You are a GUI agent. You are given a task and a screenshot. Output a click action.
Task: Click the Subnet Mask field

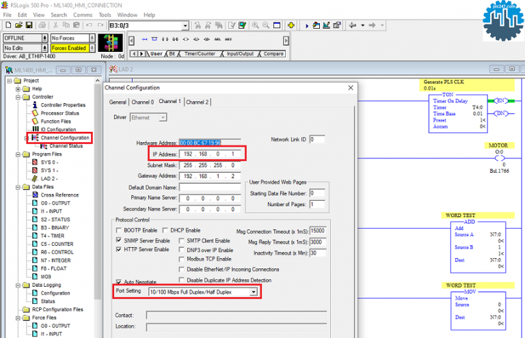click(210, 165)
